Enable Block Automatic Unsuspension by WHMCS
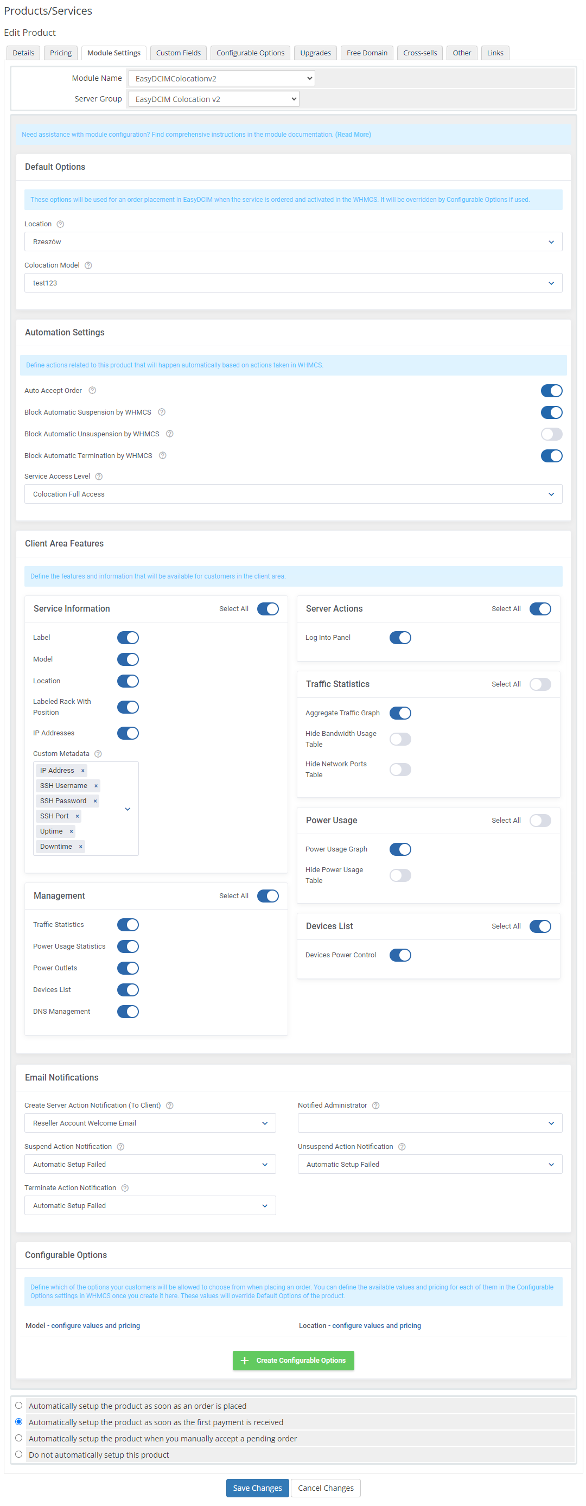Image resolution: width=586 pixels, height=1506 pixels. click(x=551, y=434)
